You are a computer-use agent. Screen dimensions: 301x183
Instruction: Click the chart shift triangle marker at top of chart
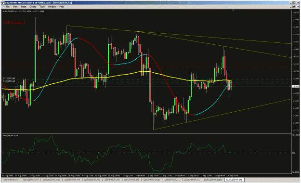click(x=233, y=10)
